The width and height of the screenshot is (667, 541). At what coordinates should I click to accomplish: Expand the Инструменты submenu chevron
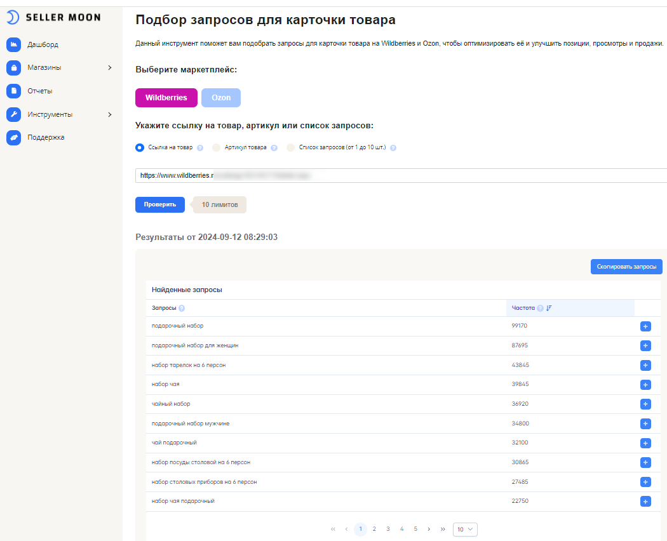(110, 114)
